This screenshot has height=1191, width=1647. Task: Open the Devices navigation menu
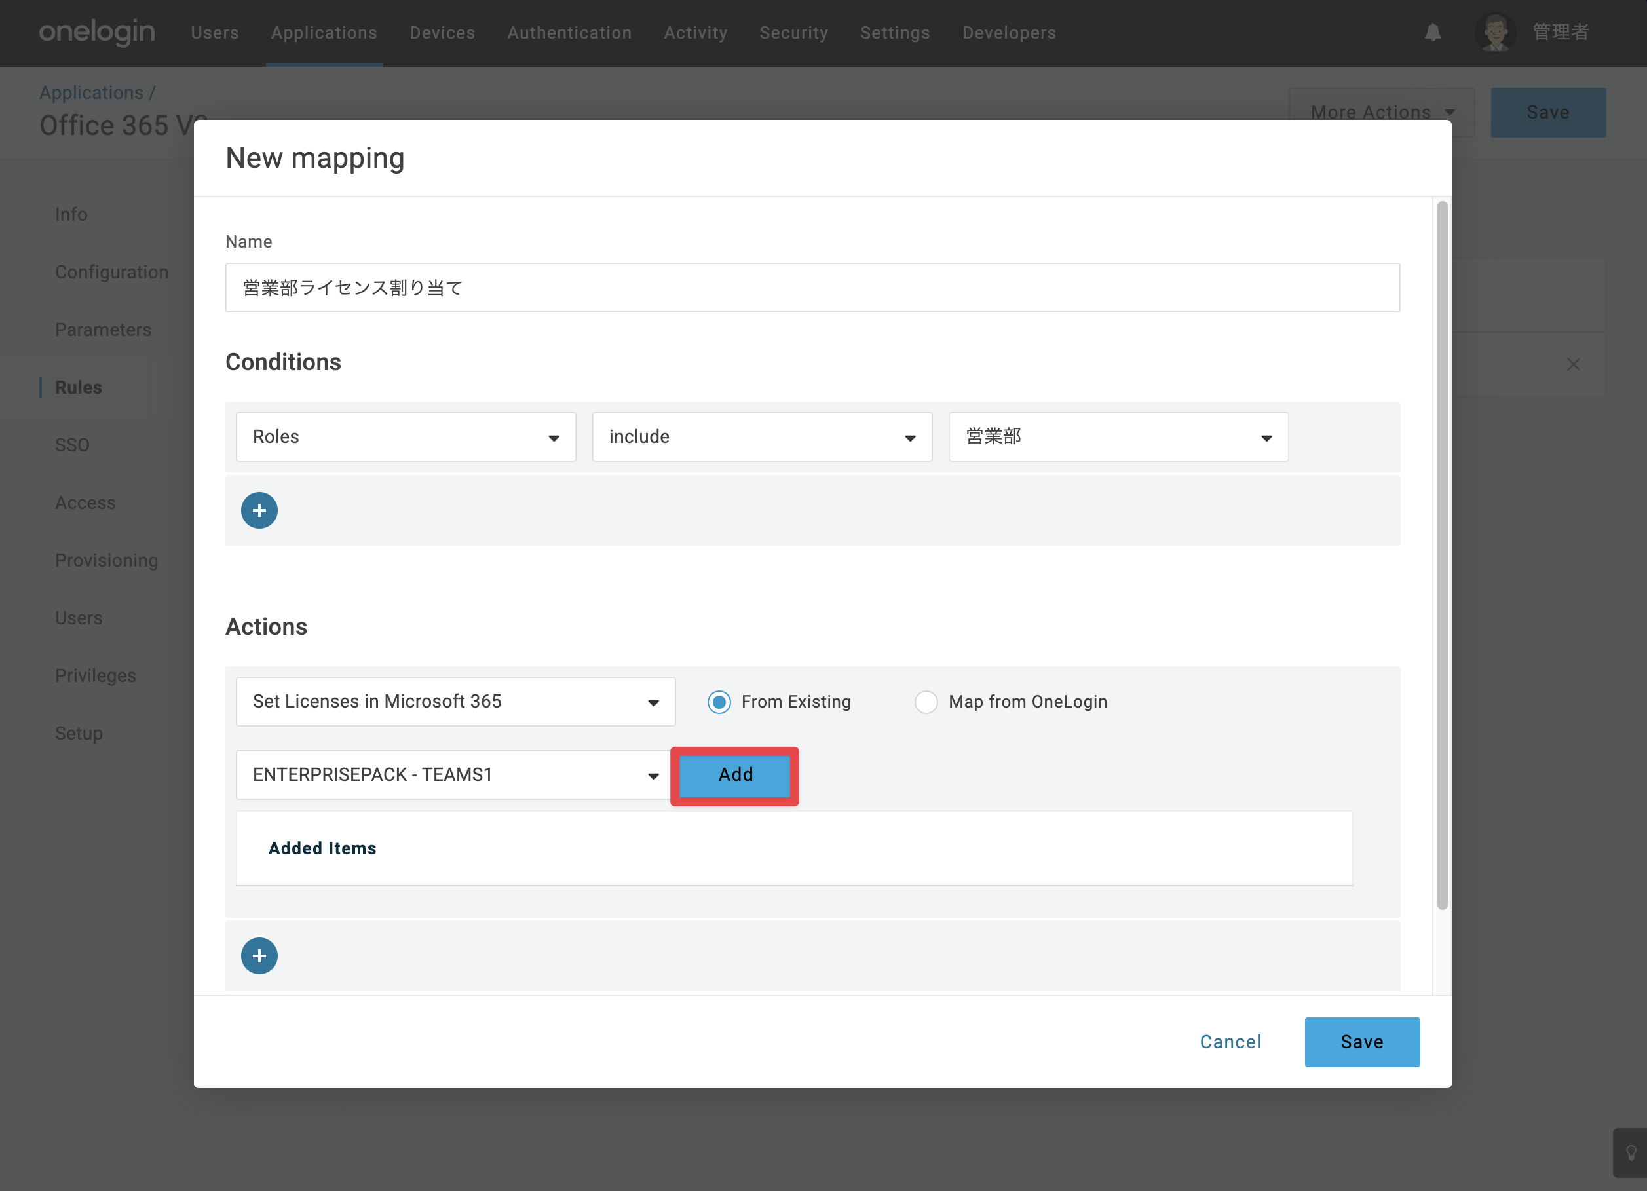pyautogui.click(x=442, y=33)
